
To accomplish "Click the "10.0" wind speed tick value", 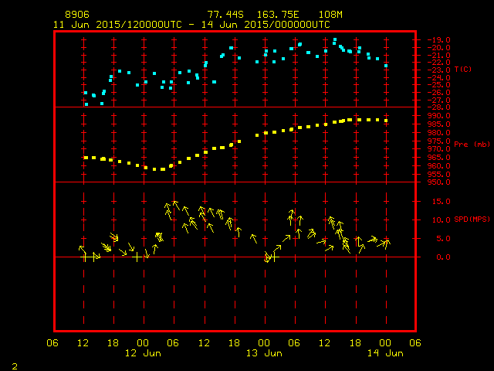I will pyautogui.click(x=442, y=220).
